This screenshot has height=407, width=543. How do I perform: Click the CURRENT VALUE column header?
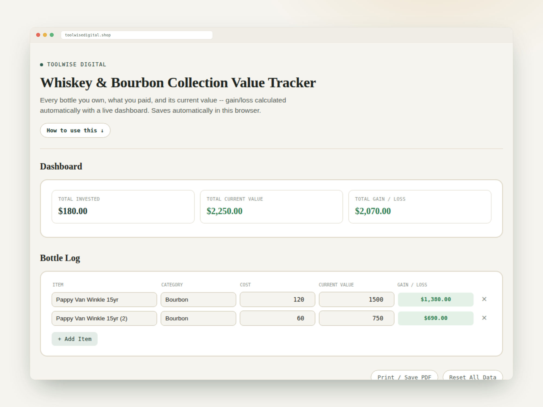point(336,285)
